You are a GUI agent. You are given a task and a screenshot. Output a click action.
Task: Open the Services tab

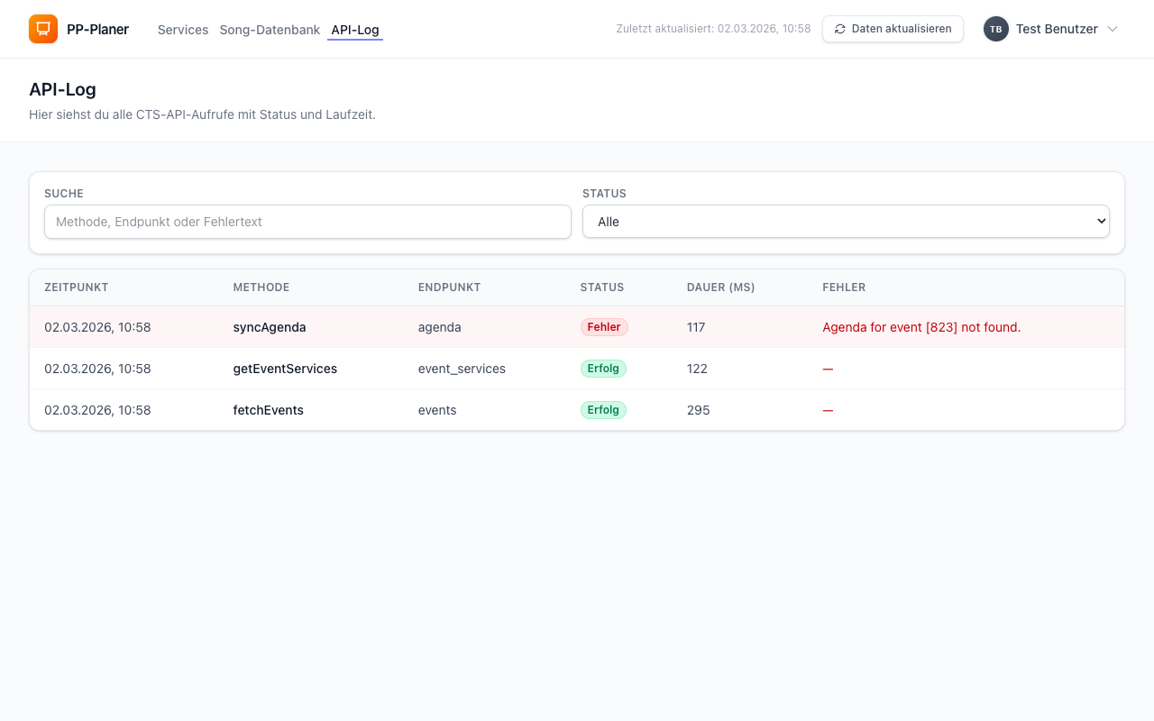(x=183, y=30)
